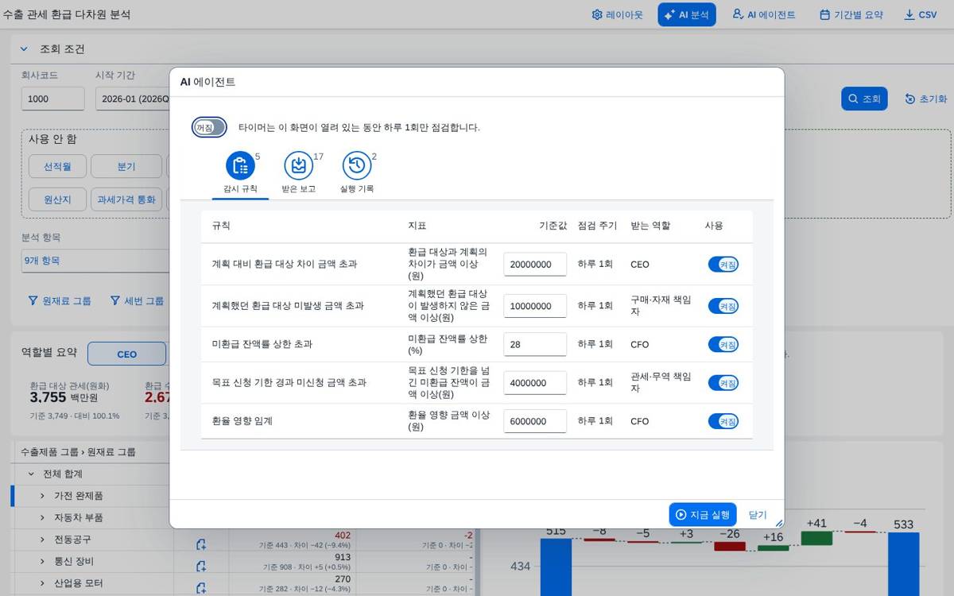954x596 pixels.
Task: Disable 계획했던 환급 대상 미발생 rule toggle
Action: pos(723,306)
